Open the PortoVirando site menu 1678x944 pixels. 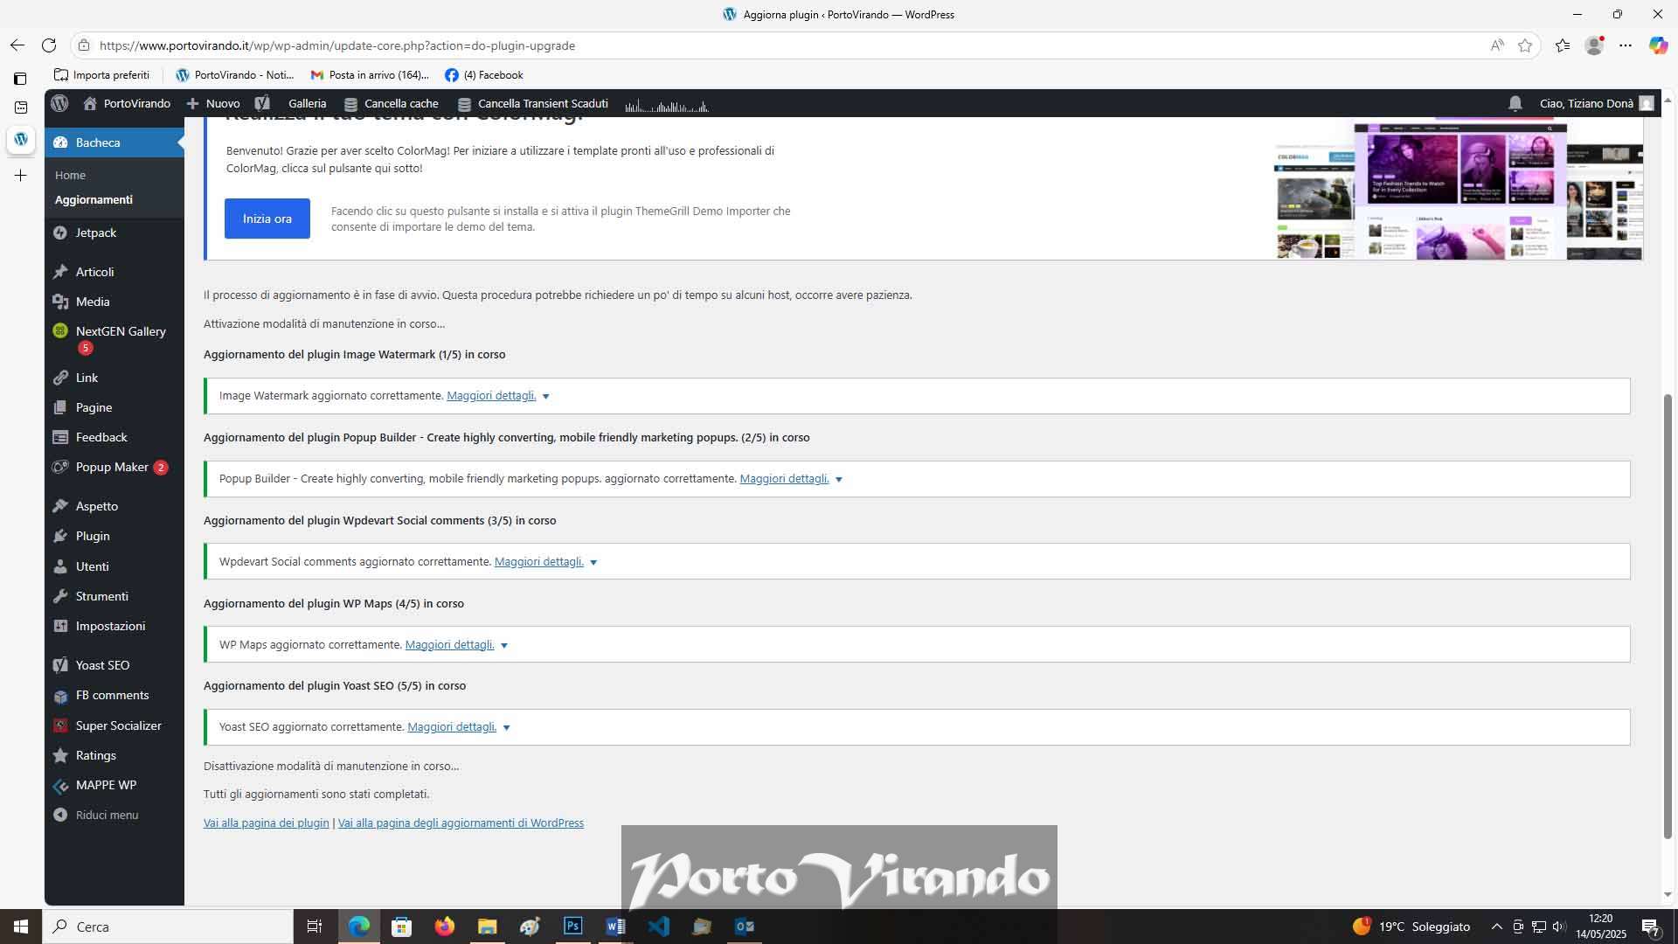coord(127,103)
